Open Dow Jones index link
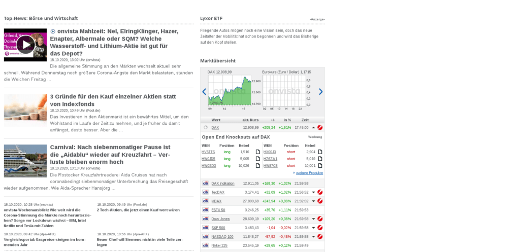The width and height of the screenshot is (523, 252). (x=220, y=219)
